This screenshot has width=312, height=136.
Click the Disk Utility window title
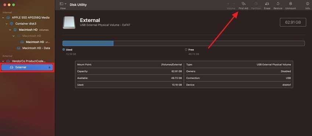pyautogui.click(x=78, y=5)
